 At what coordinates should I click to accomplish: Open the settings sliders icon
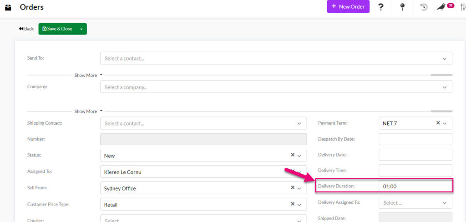463,7
